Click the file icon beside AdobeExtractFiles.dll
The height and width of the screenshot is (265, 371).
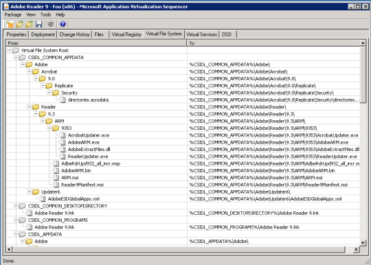tap(63, 150)
